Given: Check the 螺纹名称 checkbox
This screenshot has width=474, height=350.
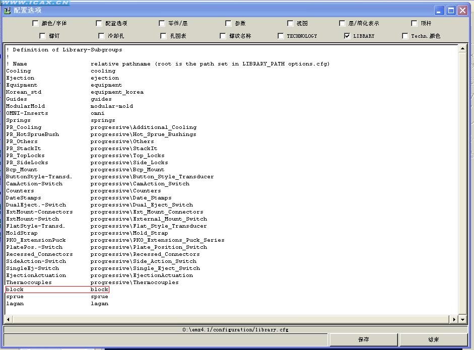Looking at the screenshot, I should 223,36.
